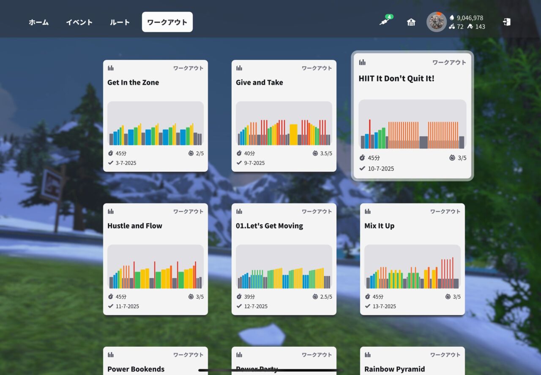The image size is (541, 375).
Task: Click the Get In the Zone interval graph
Action: click(x=156, y=123)
